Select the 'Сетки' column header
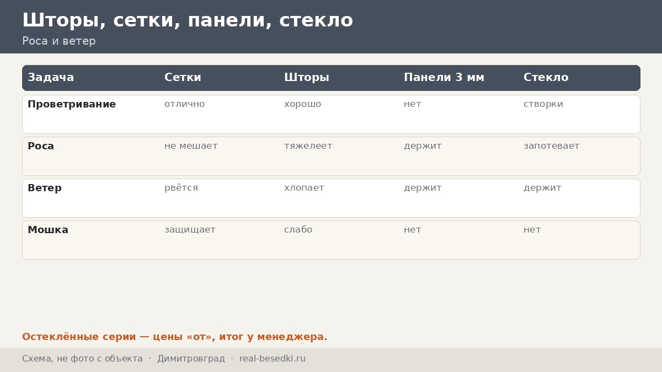The image size is (662, 372). point(183,78)
